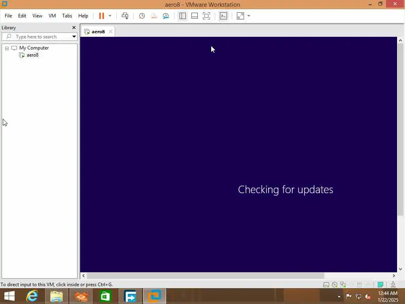This screenshot has width=405, height=304.
Task: Close the Library panel
Action: point(74,27)
